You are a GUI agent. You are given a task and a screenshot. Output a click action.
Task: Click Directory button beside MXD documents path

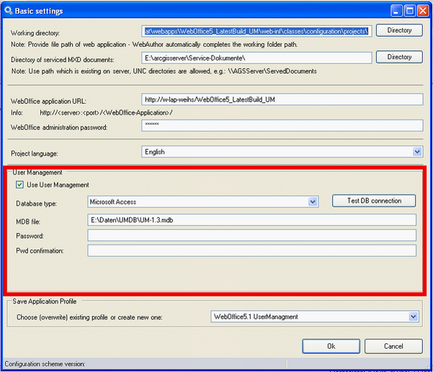[x=399, y=57]
